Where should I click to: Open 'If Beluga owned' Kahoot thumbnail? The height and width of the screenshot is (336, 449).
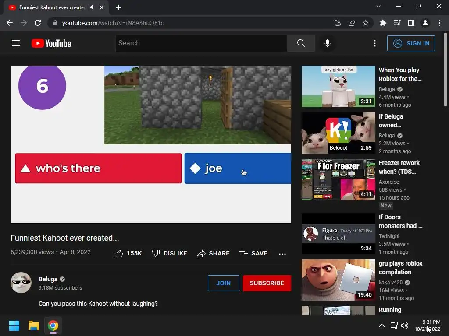click(x=338, y=133)
